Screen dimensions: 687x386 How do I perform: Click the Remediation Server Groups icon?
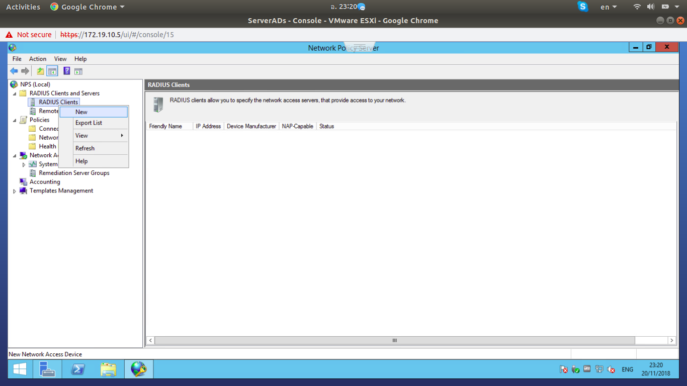pyautogui.click(x=33, y=173)
